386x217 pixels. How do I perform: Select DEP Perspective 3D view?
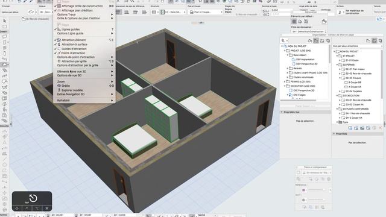306,64
